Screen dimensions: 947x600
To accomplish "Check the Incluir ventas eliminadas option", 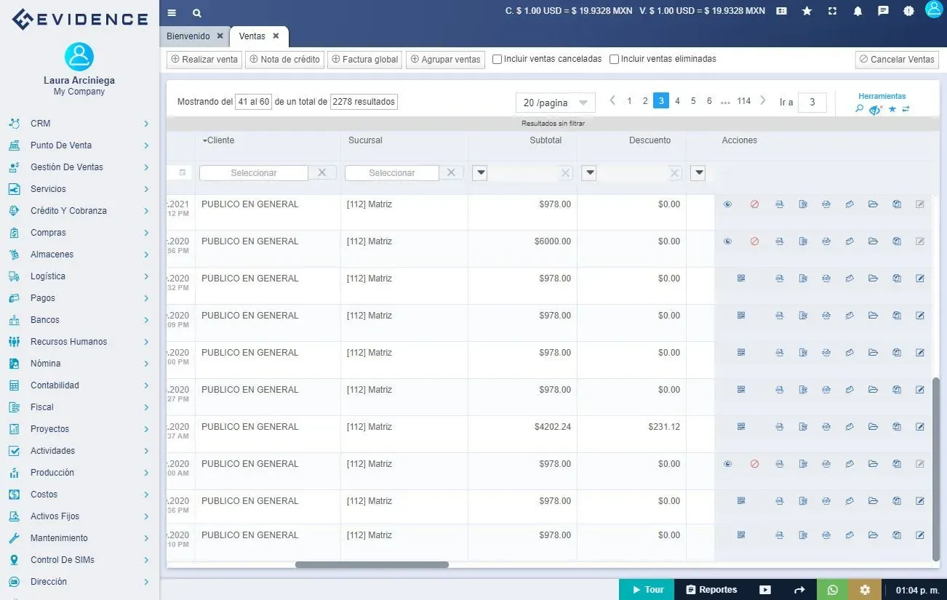I will [x=613, y=59].
